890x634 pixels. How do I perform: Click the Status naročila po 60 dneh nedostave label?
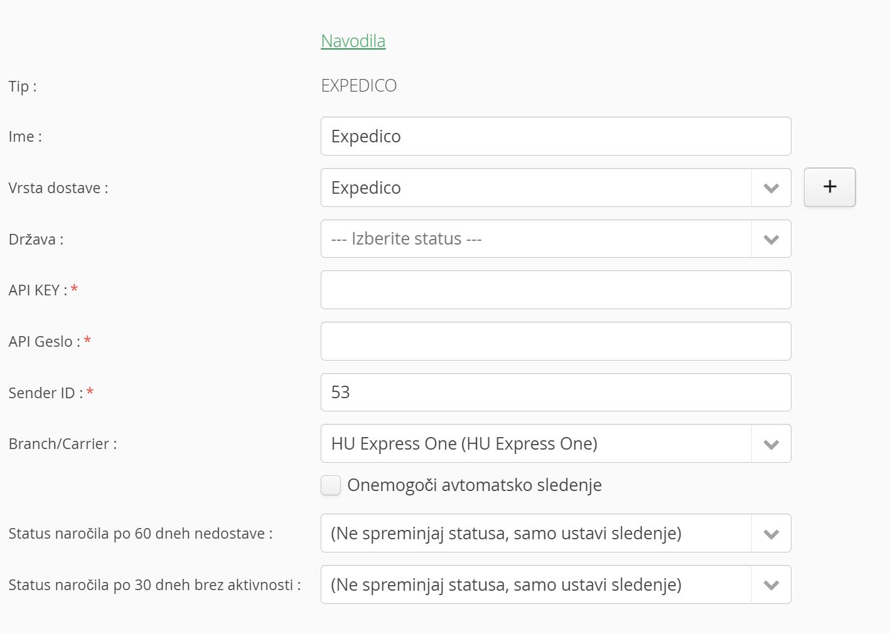coord(141,534)
